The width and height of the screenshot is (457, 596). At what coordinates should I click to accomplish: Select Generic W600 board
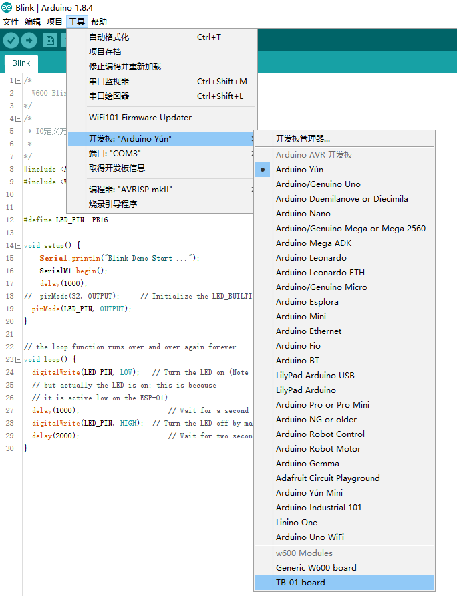tap(344, 568)
